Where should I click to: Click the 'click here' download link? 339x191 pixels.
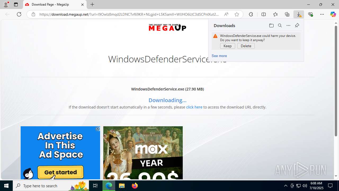[x=194, y=107]
